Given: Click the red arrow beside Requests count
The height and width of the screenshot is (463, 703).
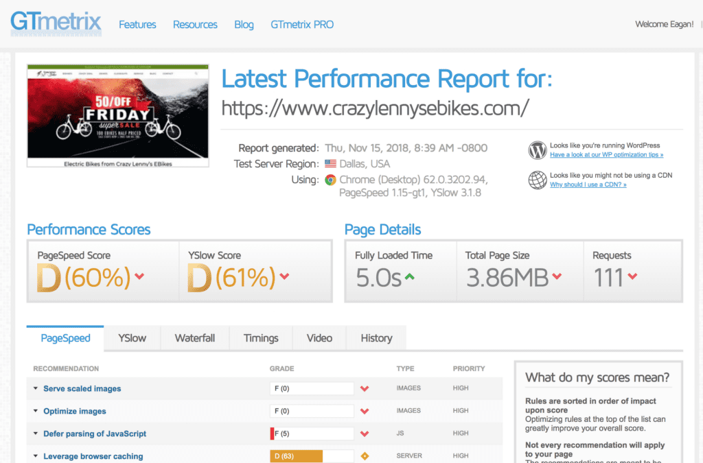Looking at the screenshot, I should click(x=632, y=276).
